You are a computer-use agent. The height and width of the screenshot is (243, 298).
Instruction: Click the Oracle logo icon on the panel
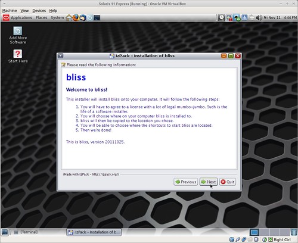(6, 18)
